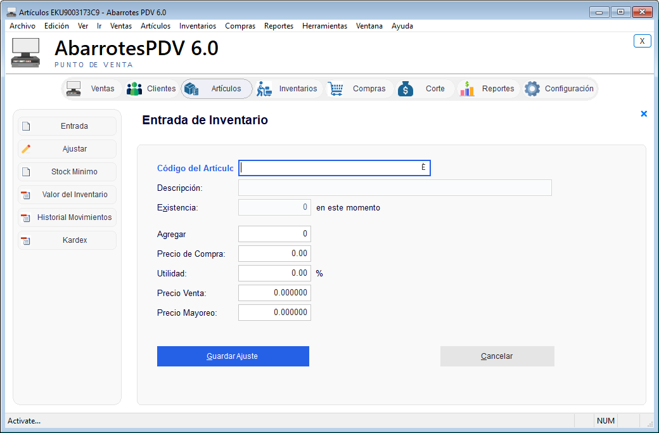
Task: Open the Configuración gear icon
Action: coord(532,89)
